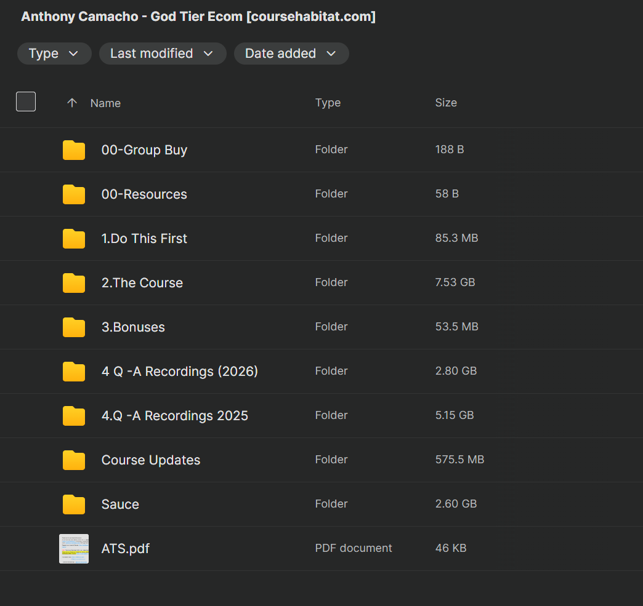Click the Anthony Camacho God Tier Ecom title
The image size is (643, 606).
click(198, 17)
